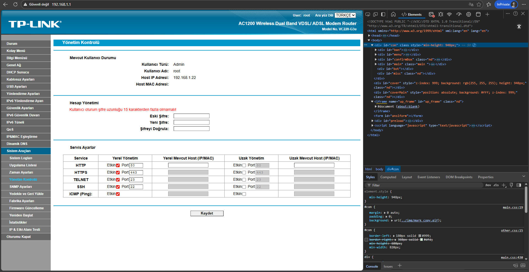Expand the div id="ban" node
This screenshot has height=272, width=529.
pos(376,50)
